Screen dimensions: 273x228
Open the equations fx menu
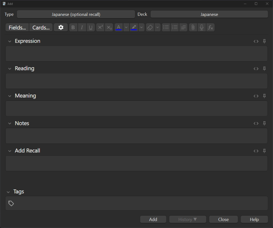pyautogui.click(x=210, y=27)
